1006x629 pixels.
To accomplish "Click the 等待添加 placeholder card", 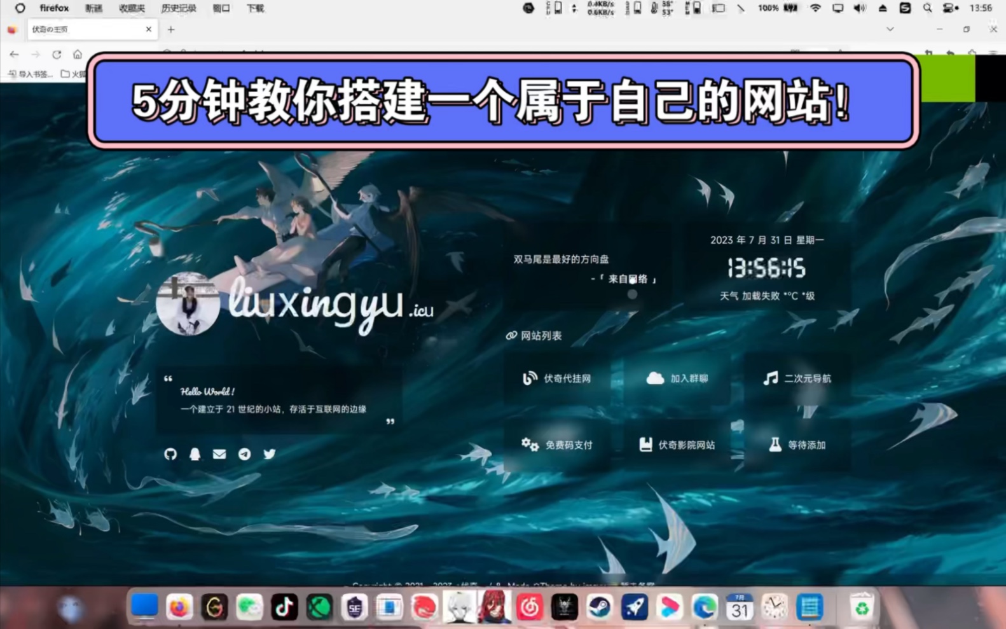I will pos(797,445).
